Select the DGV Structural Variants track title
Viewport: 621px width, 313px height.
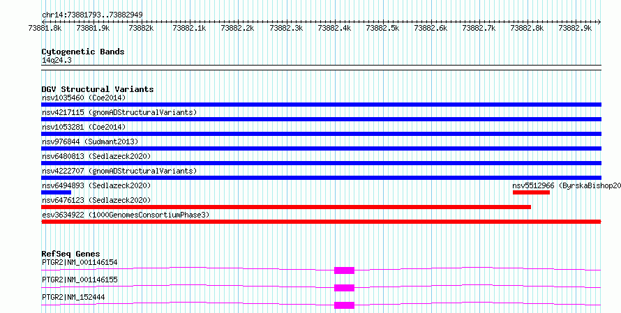(98, 89)
